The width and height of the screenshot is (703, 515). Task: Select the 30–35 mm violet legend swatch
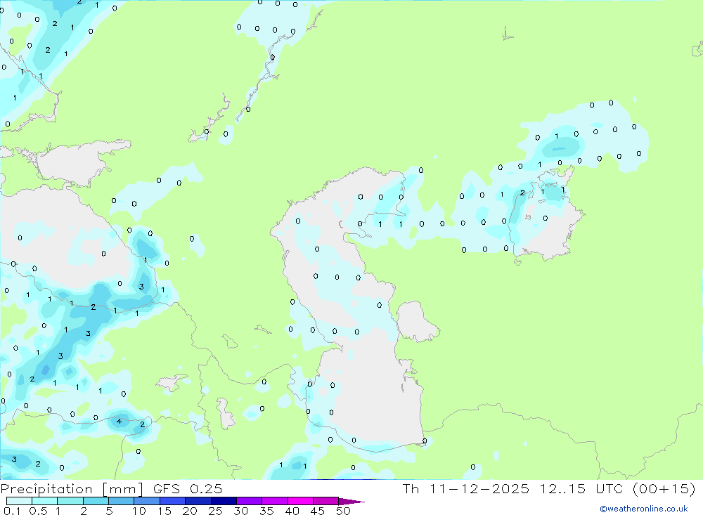coord(250,501)
